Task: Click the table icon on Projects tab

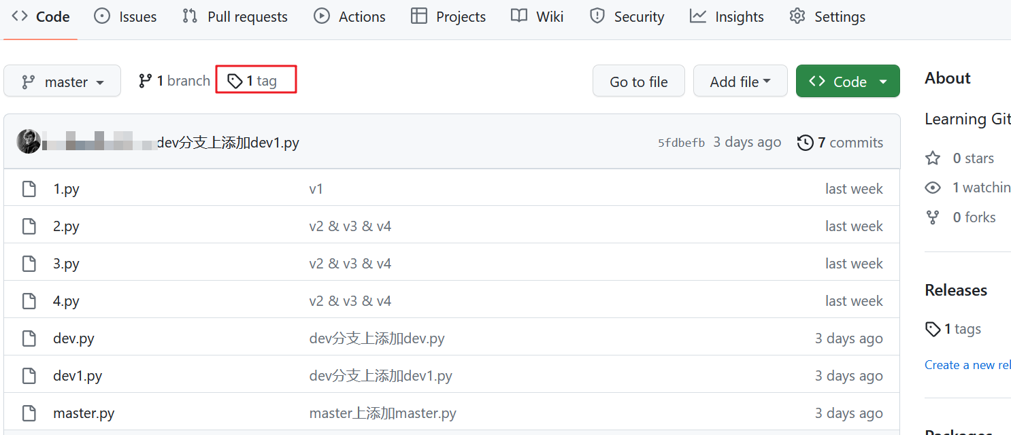Action: [x=419, y=16]
